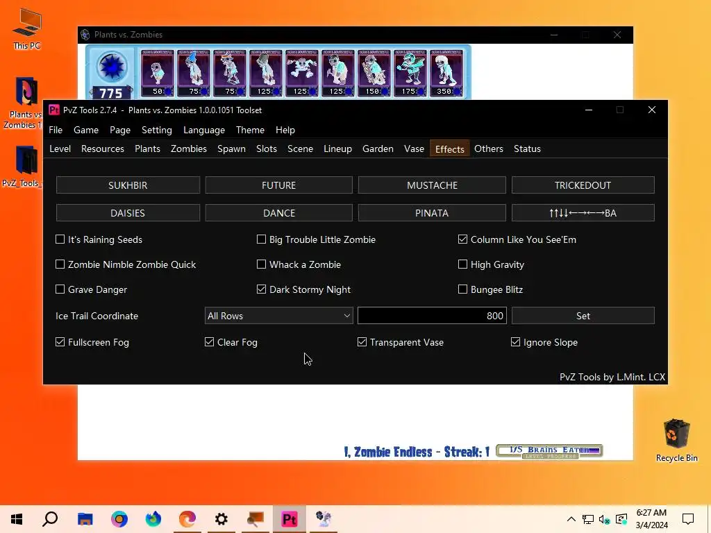Viewport: 711px width, 533px height.
Task: Click the Brains Eaten progress bar
Action: coord(550,451)
